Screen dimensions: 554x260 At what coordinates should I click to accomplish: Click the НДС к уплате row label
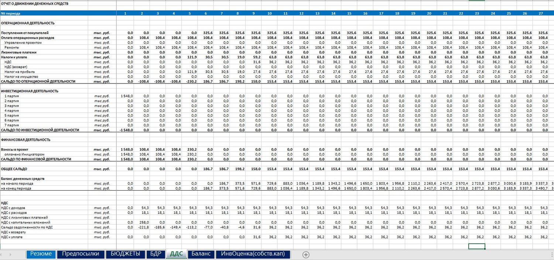click(x=12, y=237)
